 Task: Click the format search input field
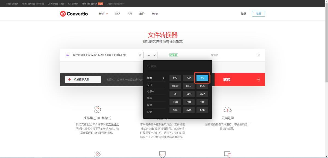(x=179, y=66)
